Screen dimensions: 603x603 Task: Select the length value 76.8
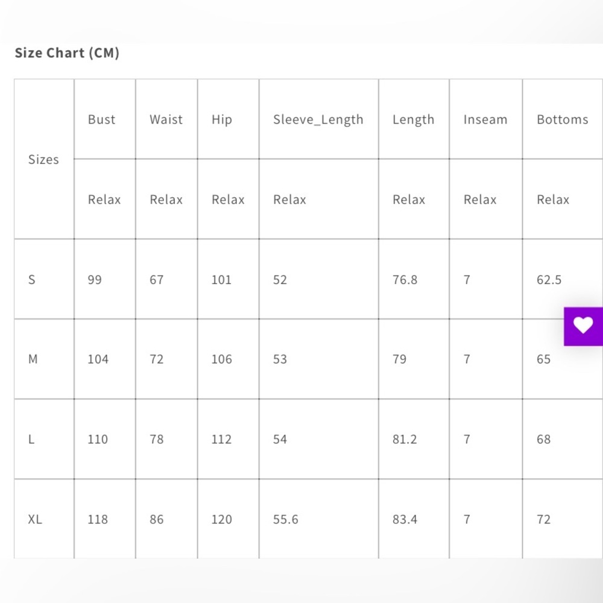click(x=405, y=280)
